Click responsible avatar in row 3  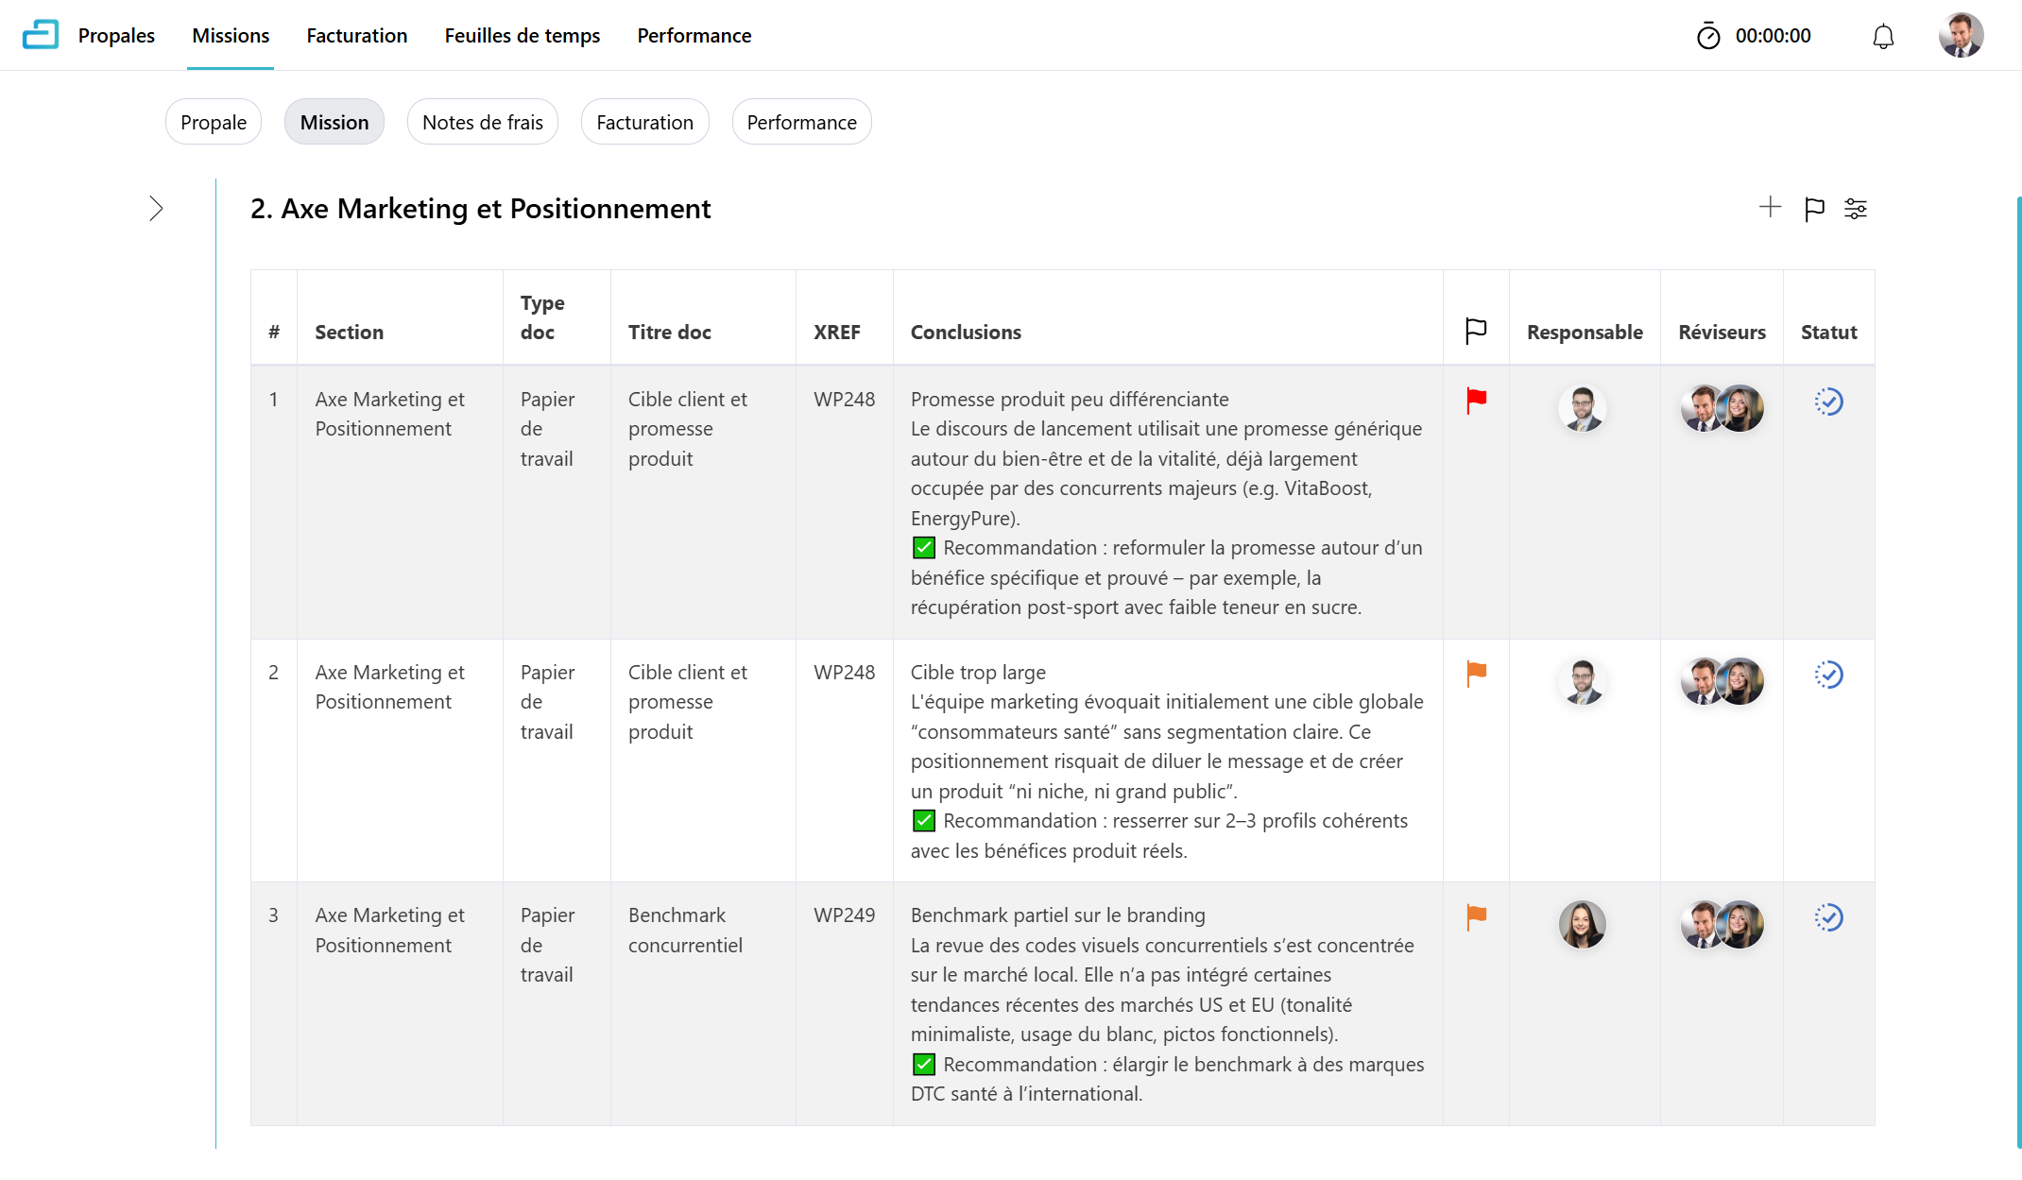click(1582, 924)
